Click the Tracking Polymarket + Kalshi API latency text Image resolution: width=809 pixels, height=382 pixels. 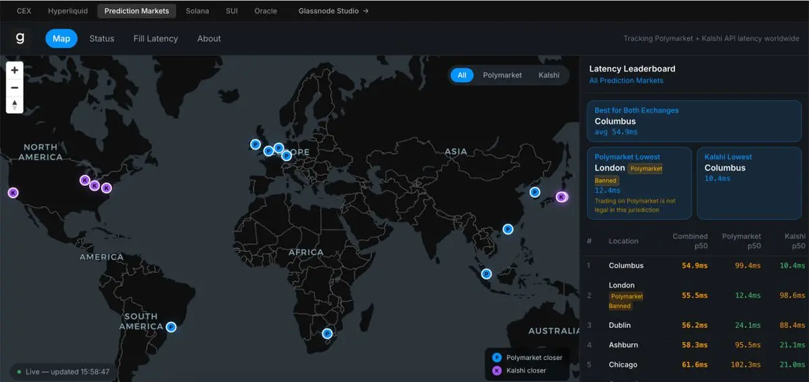pos(711,38)
